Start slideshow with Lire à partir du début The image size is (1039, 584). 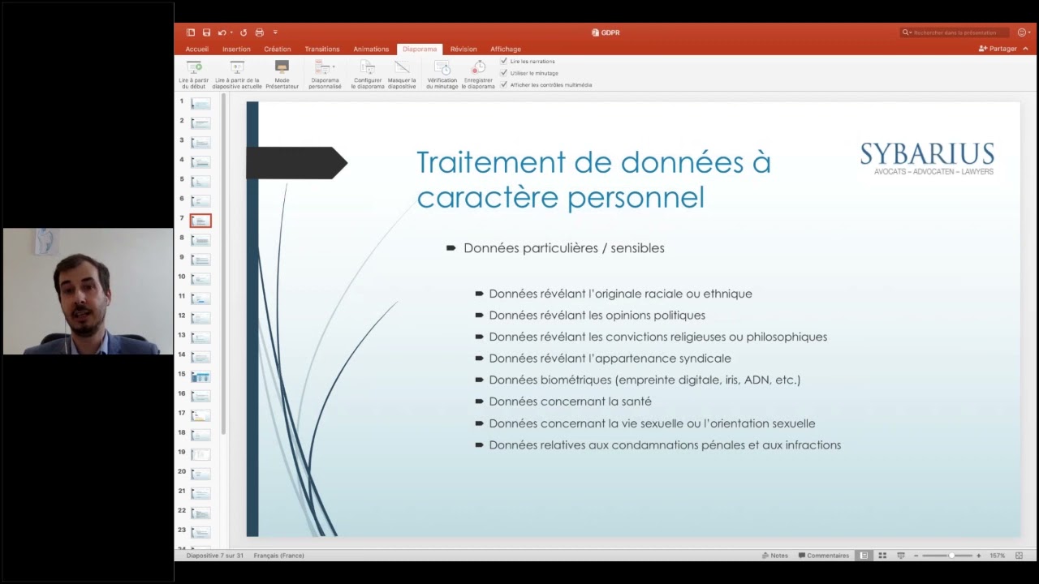[x=194, y=75]
